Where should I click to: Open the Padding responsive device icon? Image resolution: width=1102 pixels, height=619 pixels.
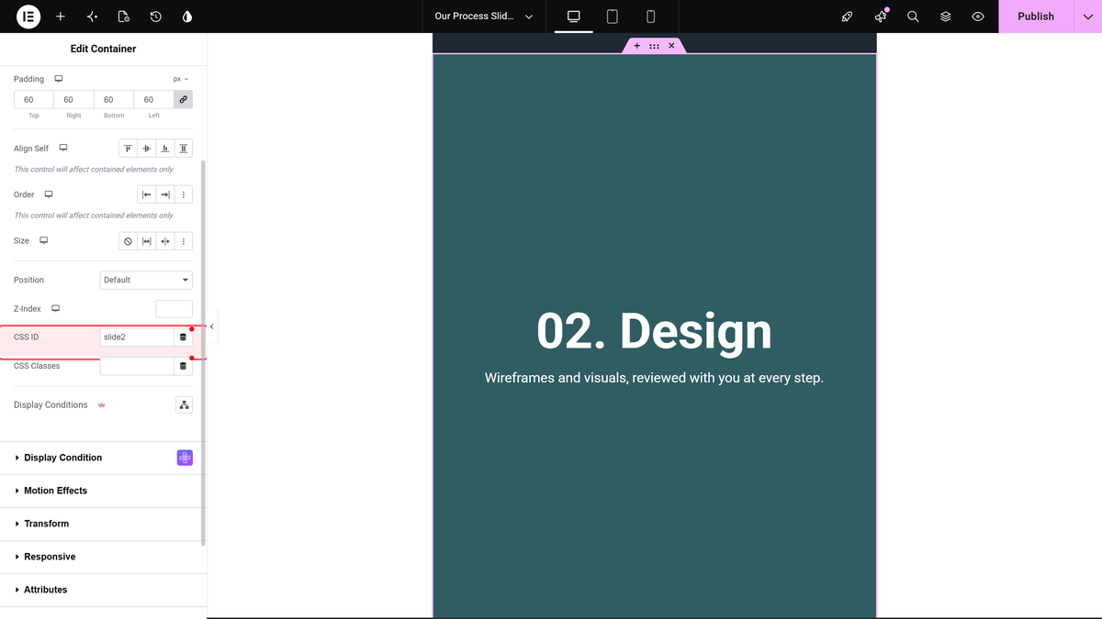pyautogui.click(x=59, y=79)
